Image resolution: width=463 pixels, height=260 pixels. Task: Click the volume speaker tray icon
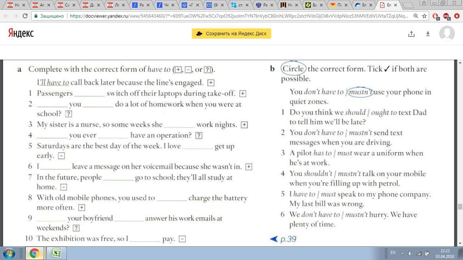pyautogui.click(x=411, y=253)
